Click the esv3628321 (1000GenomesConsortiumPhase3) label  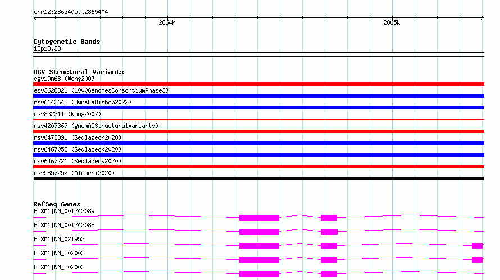pos(101,90)
